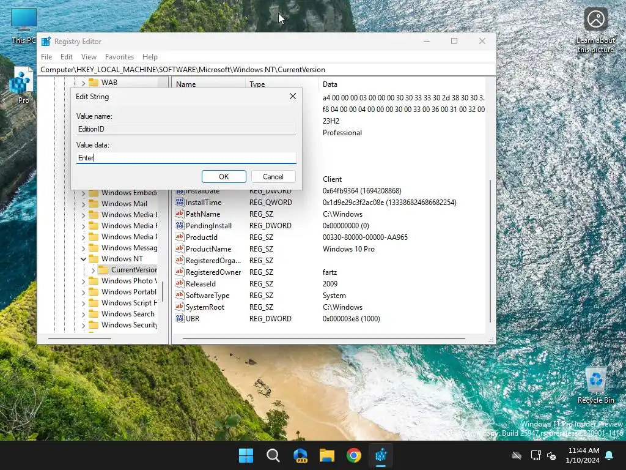Collapse the Windows NT tree node

(x=83, y=259)
